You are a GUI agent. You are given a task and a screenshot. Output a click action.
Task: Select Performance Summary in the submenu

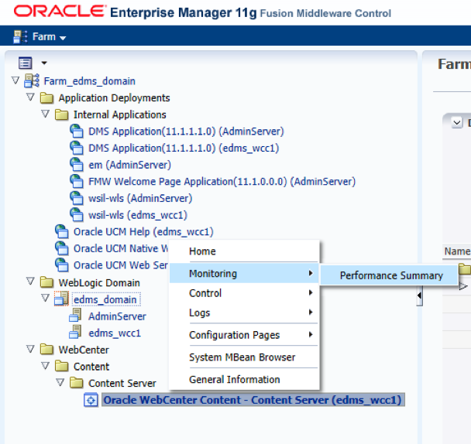(390, 275)
